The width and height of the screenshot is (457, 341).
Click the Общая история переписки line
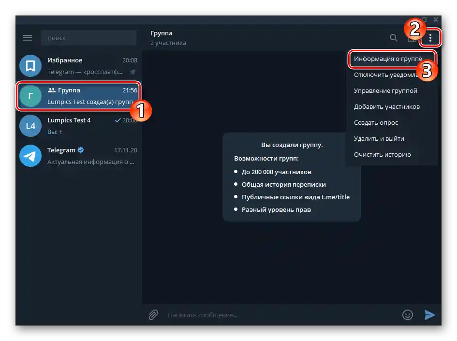(x=283, y=184)
